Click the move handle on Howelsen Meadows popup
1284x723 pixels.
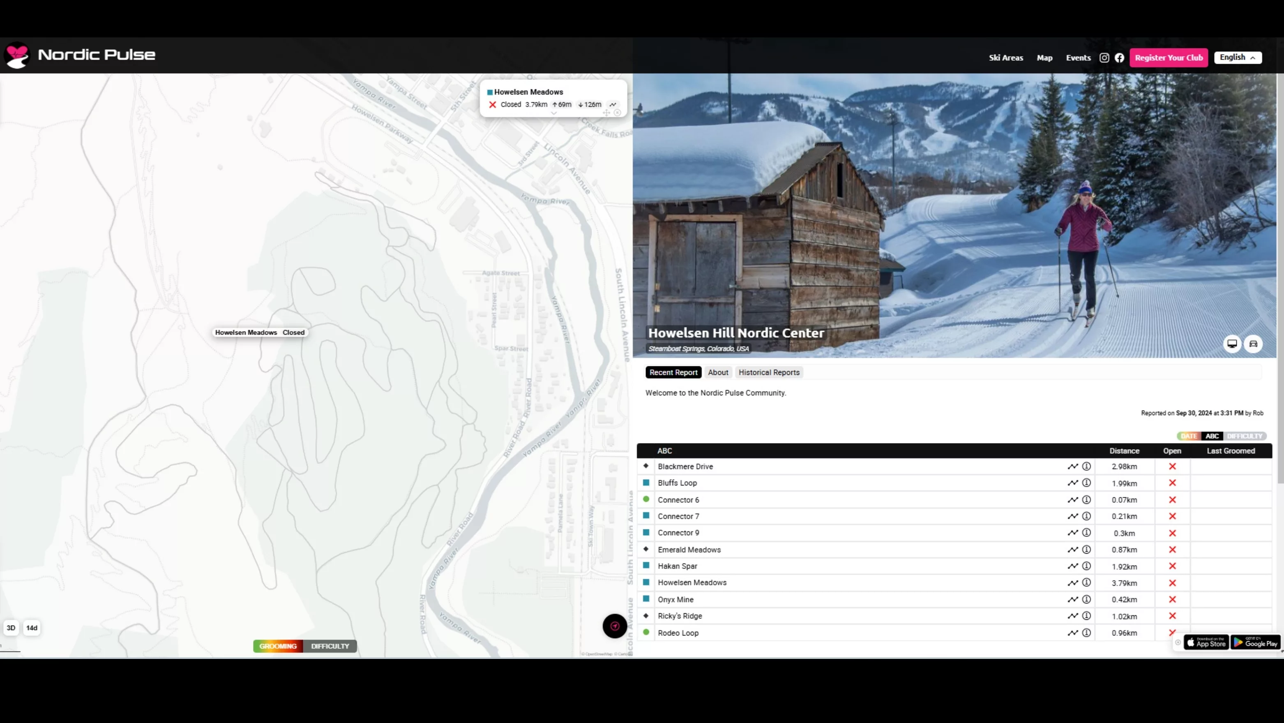606,113
